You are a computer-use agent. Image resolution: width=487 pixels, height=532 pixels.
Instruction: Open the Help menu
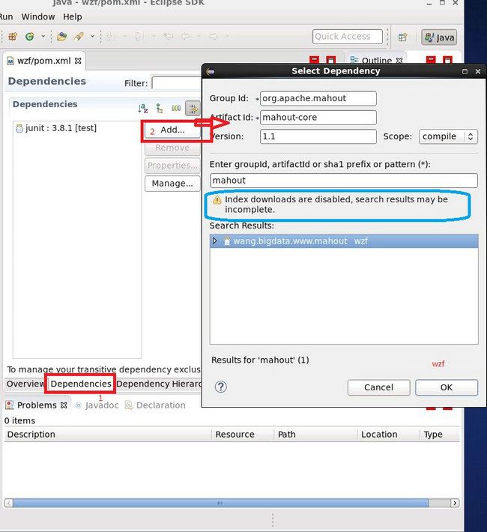[x=72, y=16]
